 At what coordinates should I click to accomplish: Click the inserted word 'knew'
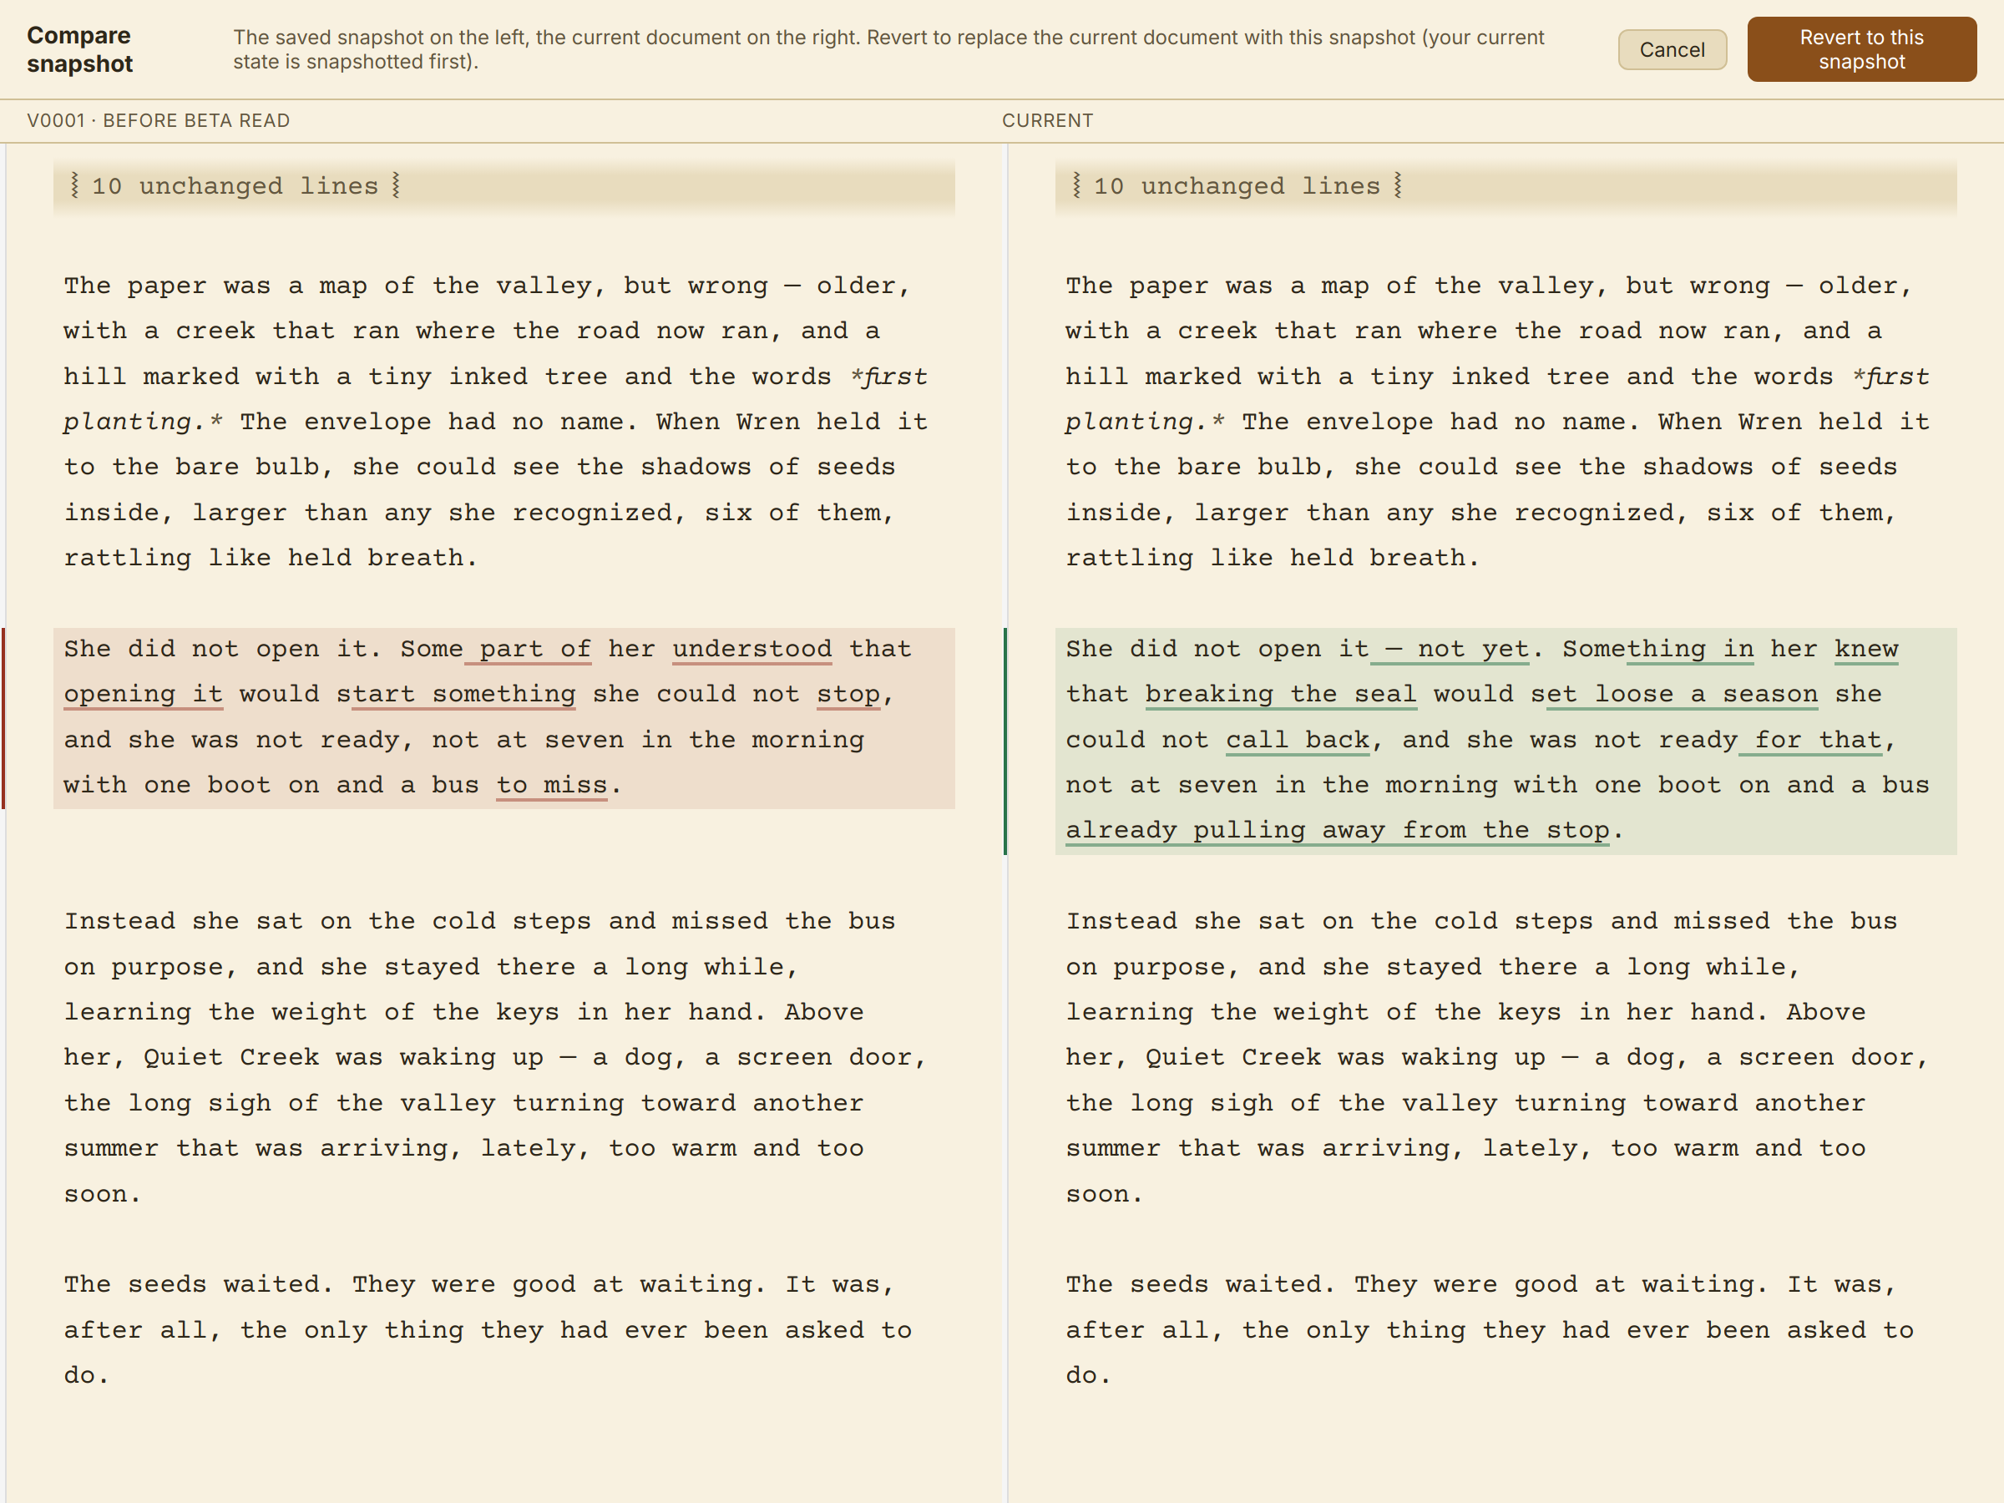(x=1866, y=650)
